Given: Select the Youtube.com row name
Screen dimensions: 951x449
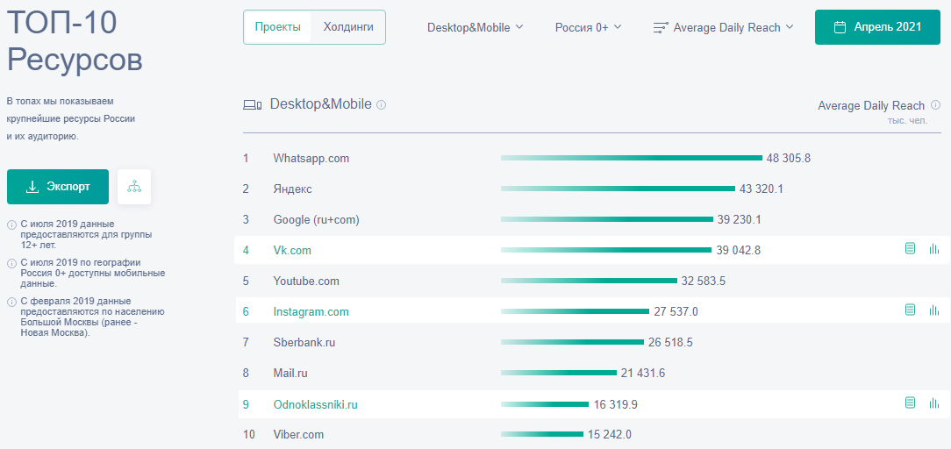Looking at the screenshot, I should click(306, 282).
